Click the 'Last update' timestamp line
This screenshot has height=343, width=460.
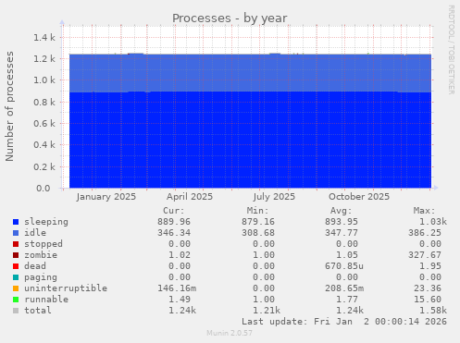pos(344,322)
